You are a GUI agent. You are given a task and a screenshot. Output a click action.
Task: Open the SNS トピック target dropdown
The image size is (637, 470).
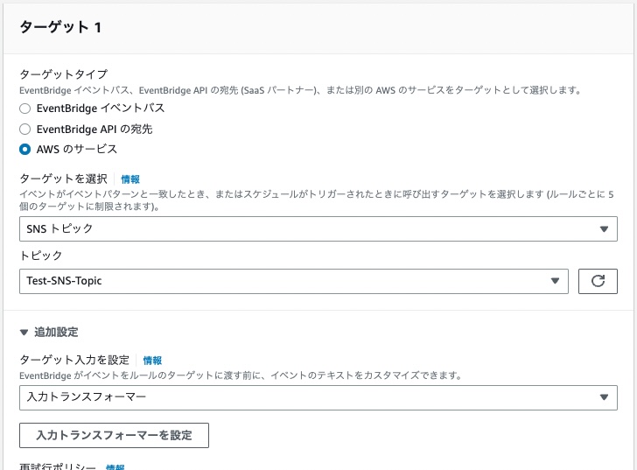point(318,228)
